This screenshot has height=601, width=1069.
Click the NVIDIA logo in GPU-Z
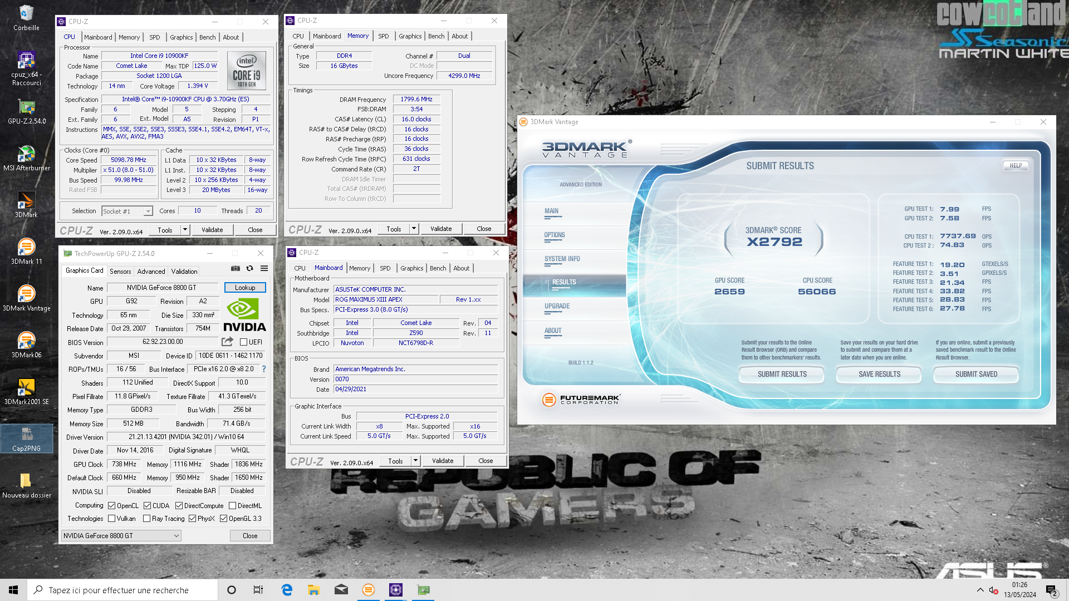[244, 316]
